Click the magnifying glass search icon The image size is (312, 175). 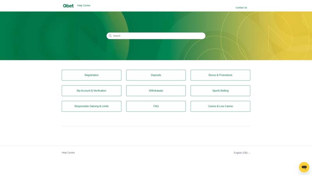[110, 36]
